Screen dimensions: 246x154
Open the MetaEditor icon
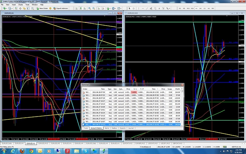coord(50,8)
